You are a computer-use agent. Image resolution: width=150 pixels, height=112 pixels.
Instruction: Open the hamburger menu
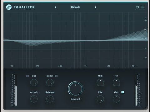(142, 7)
